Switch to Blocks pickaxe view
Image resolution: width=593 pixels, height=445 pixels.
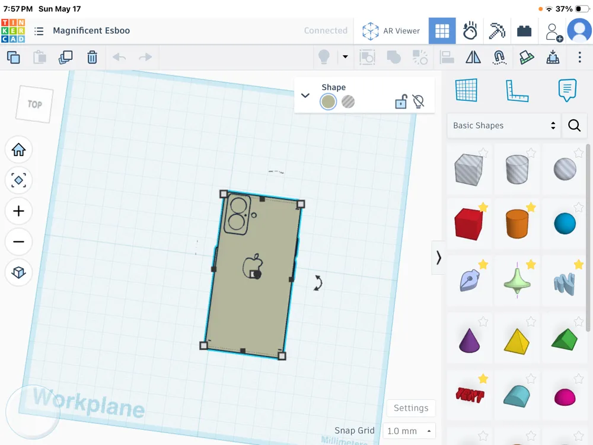pos(497,31)
